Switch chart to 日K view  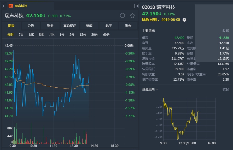coord(31,35)
